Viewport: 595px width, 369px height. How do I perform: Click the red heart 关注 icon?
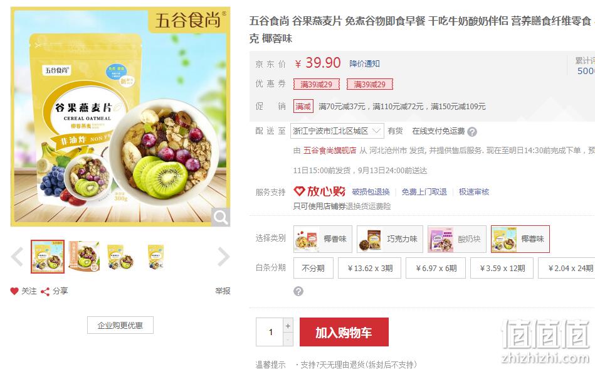coord(14,291)
